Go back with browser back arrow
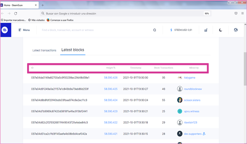Viewport: 247px width, 144px height. click(x=2, y=14)
